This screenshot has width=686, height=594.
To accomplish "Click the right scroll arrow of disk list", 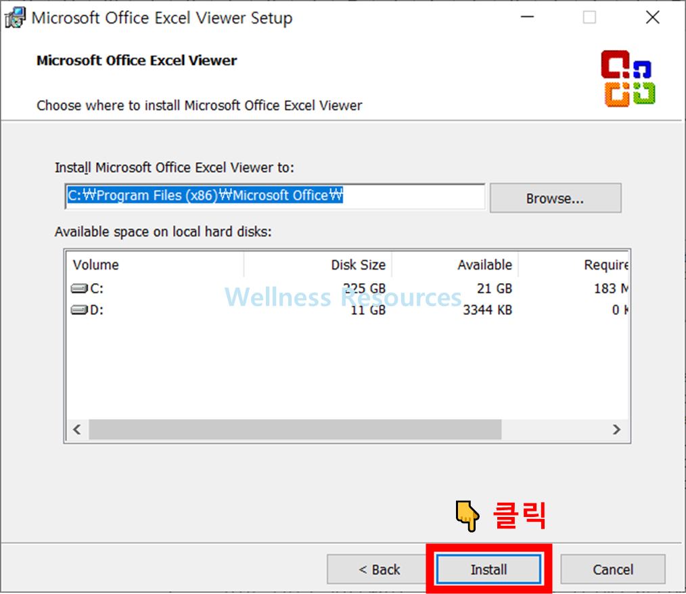I will 616,429.
